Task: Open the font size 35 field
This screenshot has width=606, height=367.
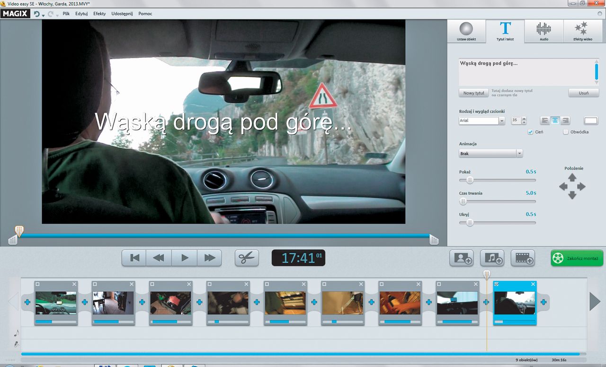Action: (516, 121)
